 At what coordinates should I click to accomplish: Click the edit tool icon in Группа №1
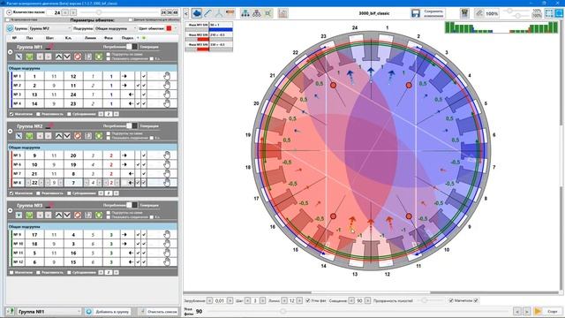19,57
